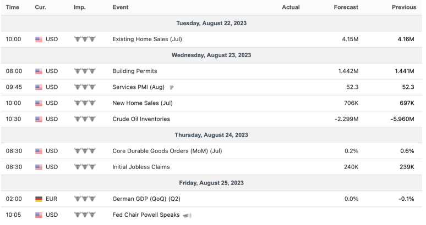The width and height of the screenshot is (426, 225).
Task: Click the Previous column header
Action: pyautogui.click(x=403, y=7)
